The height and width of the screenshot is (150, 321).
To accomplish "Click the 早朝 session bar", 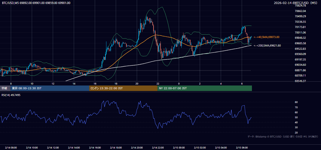I will coord(5,88).
